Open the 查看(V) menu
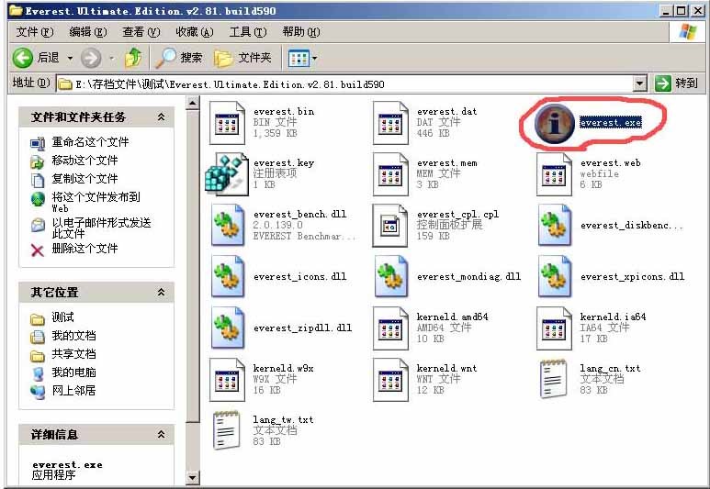This screenshot has height=489, width=710. coord(141,32)
